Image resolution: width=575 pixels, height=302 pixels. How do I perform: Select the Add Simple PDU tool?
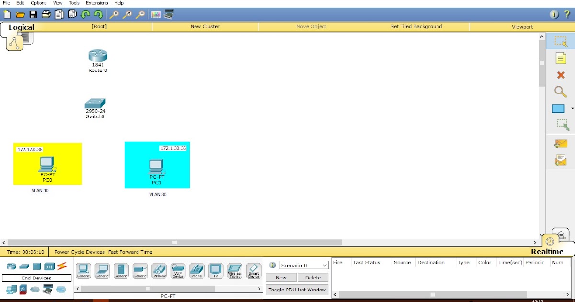click(x=561, y=144)
